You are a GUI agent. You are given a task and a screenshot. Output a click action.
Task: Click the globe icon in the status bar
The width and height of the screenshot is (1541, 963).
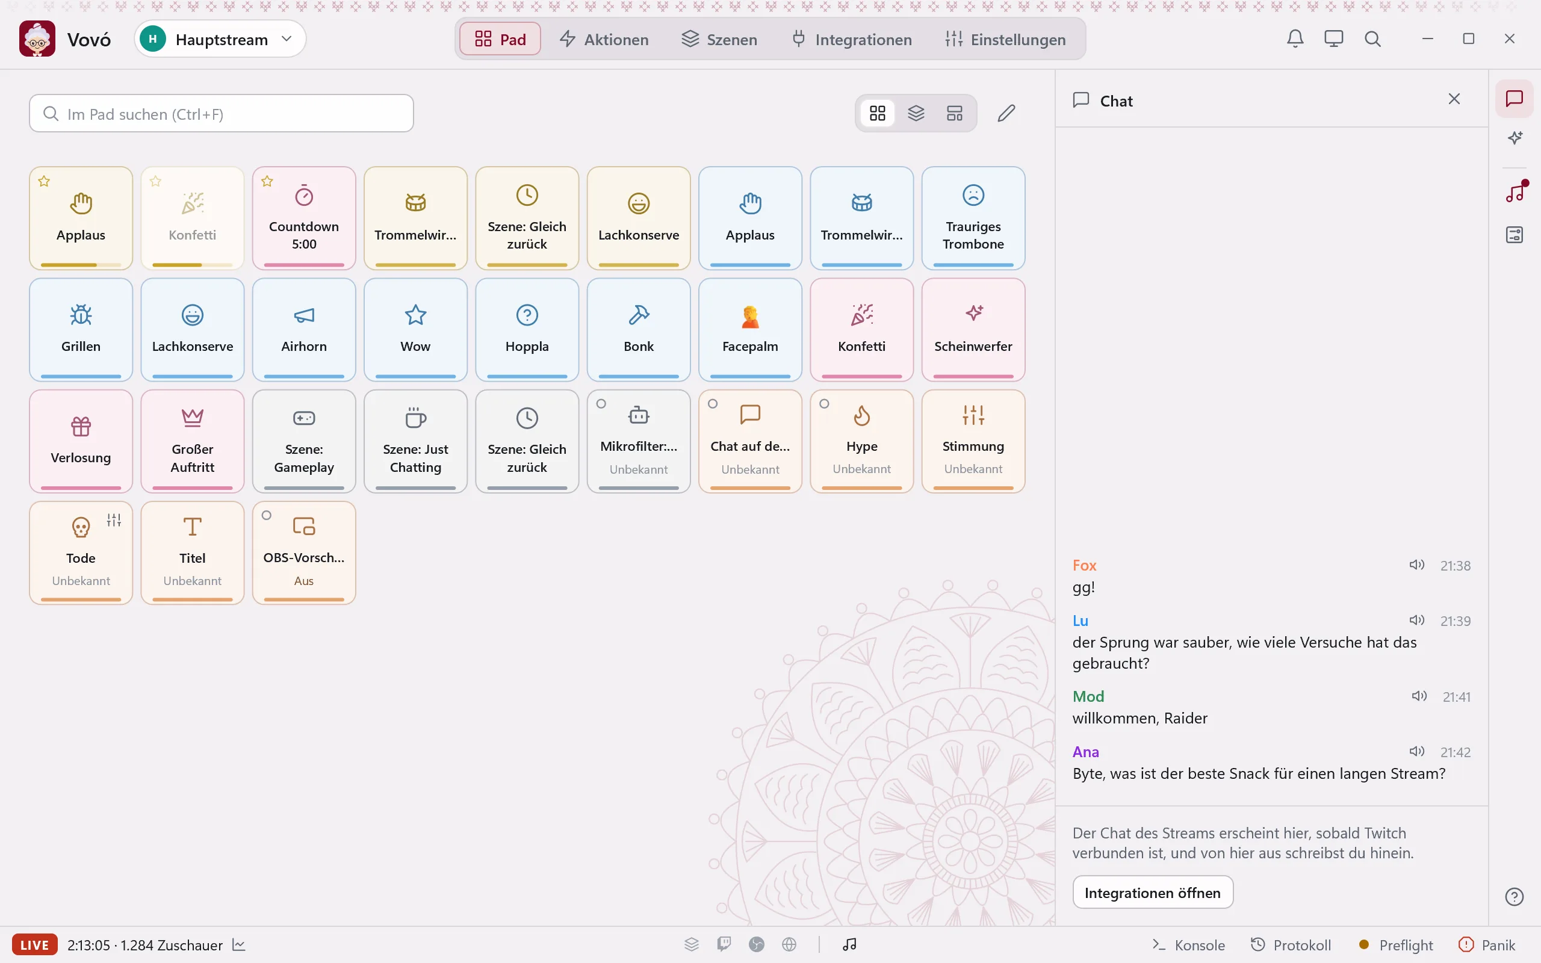[x=789, y=944]
